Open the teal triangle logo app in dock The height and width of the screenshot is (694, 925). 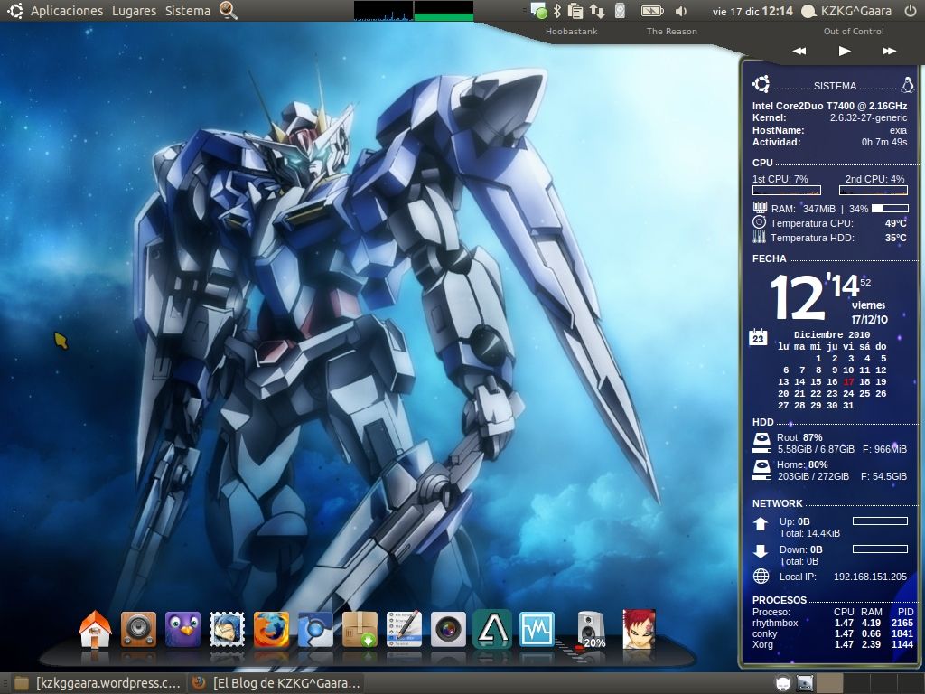492,629
